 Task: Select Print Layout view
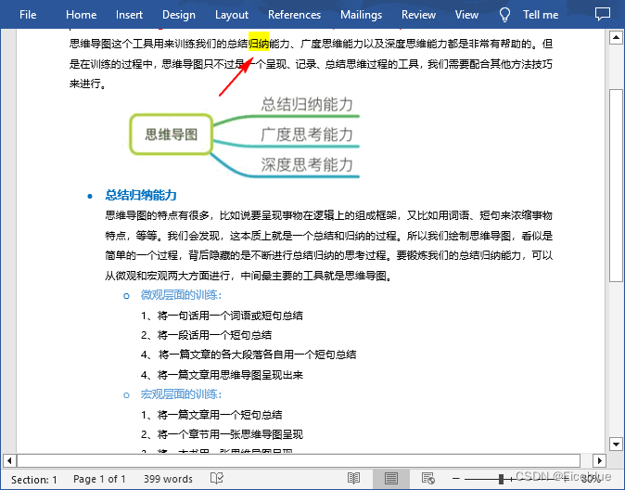click(x=390, y=479)
